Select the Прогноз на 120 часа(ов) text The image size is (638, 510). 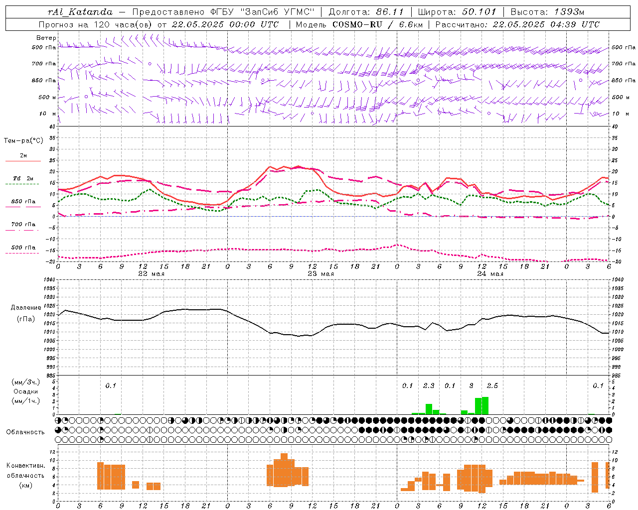pos(96,24)
